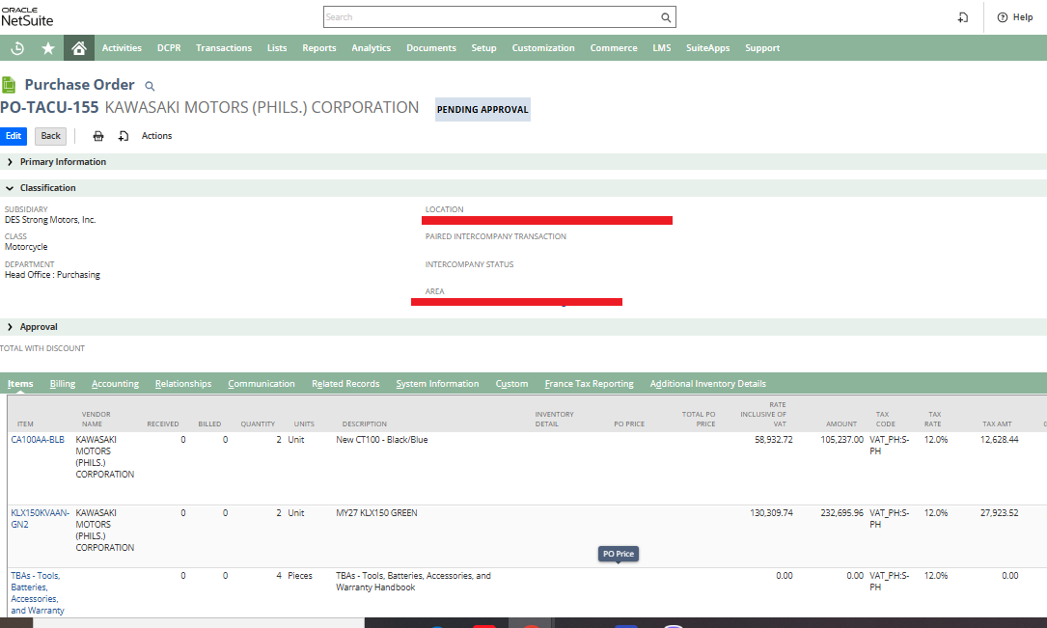This screenshot has height=628, width=1047.
Task: Click the Back button
Action: (x=51, y=136)
